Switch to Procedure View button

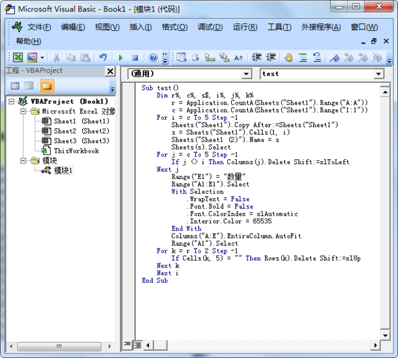click(x=127, y=345)
